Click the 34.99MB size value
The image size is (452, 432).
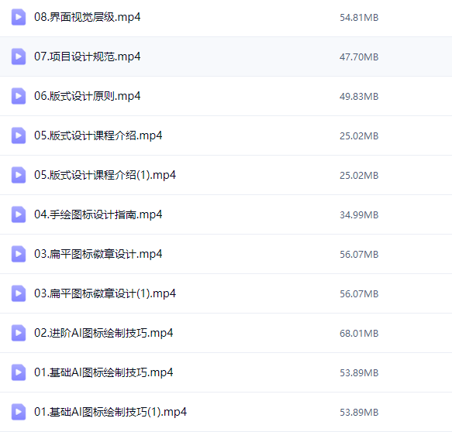pyautogui.click(x=359, y=215)
